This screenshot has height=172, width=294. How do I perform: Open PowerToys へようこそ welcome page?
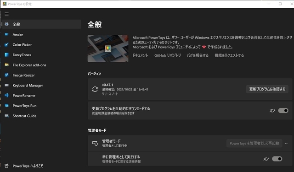tap(42, 166)
